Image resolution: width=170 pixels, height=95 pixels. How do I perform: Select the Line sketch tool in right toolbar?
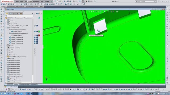click(x=167, y=12)
